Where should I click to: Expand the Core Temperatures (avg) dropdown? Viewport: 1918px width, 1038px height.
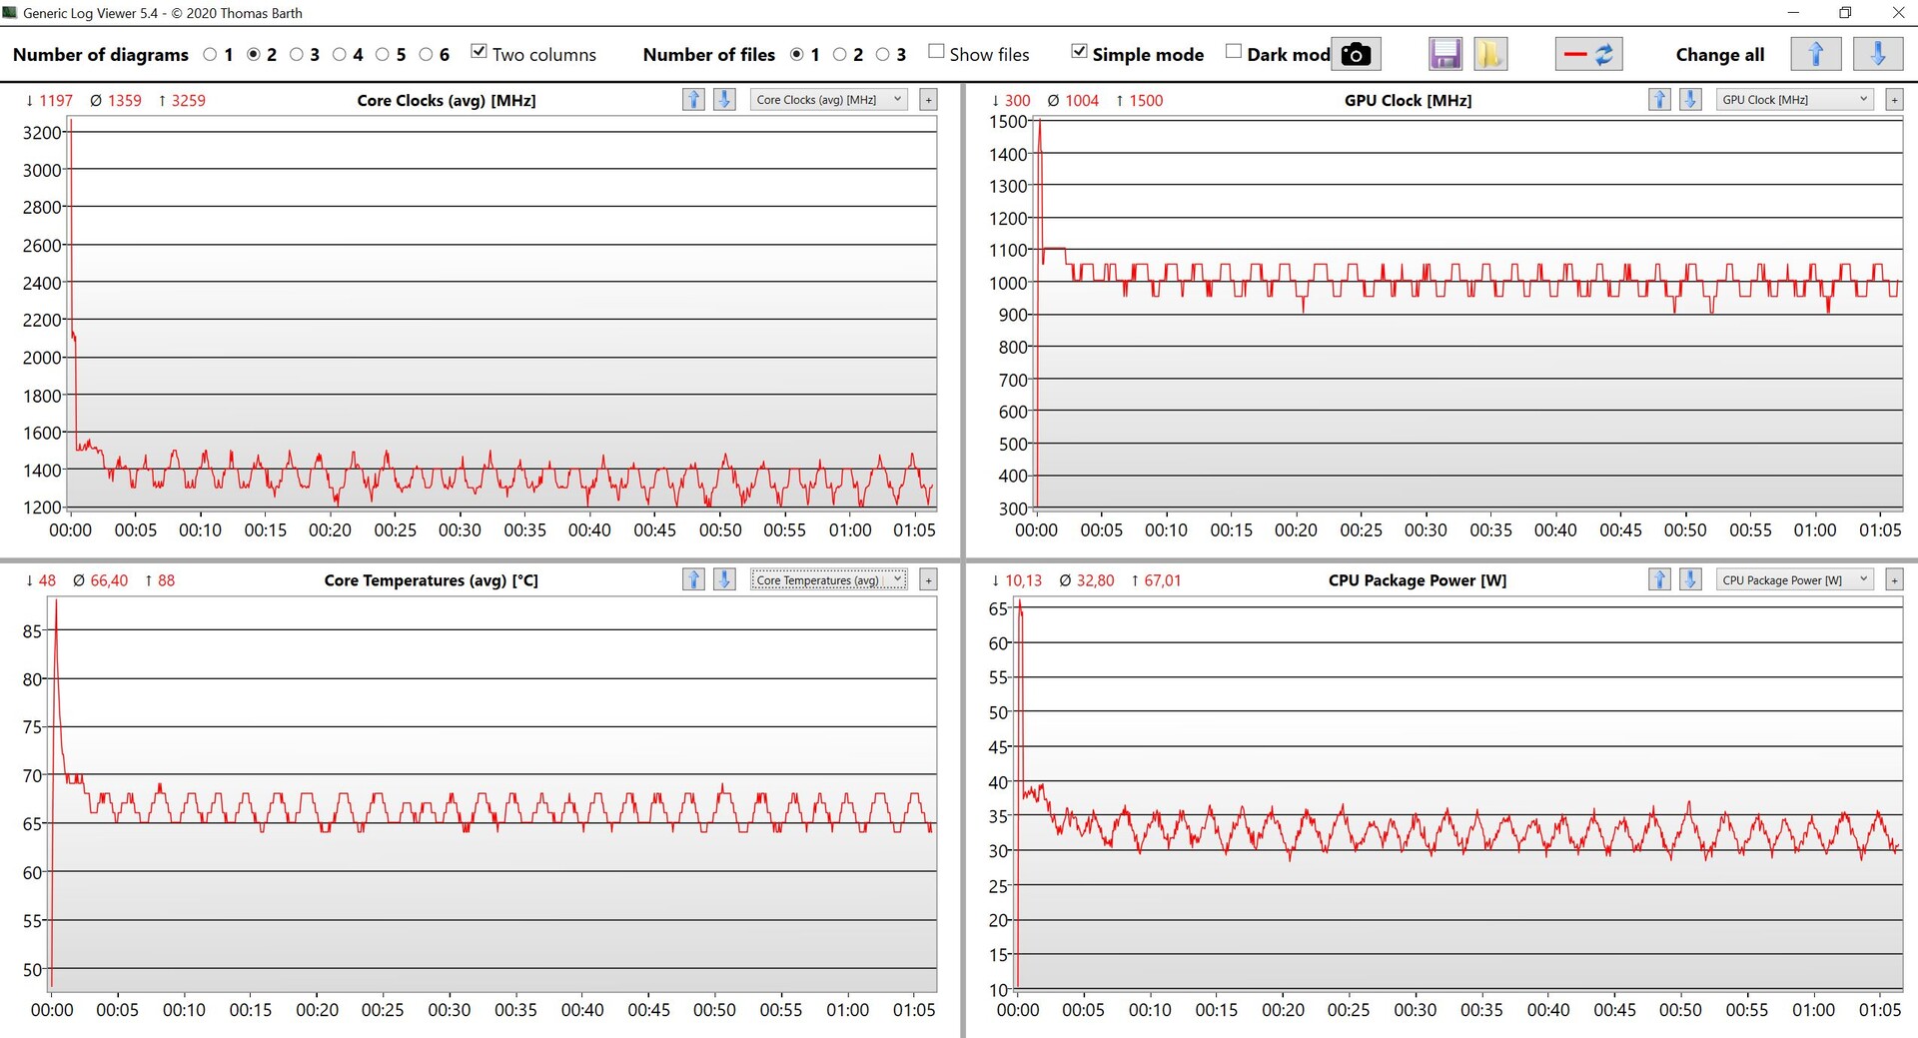tap(828, 579)
